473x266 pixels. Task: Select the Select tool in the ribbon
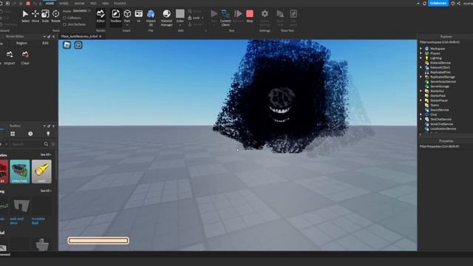(25, 16)
